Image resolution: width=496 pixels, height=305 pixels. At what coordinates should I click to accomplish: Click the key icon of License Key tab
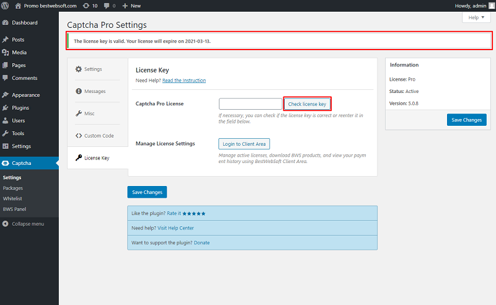pos(79,157)
